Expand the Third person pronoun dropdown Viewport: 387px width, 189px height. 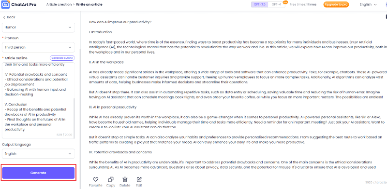[x=38, y=47]
